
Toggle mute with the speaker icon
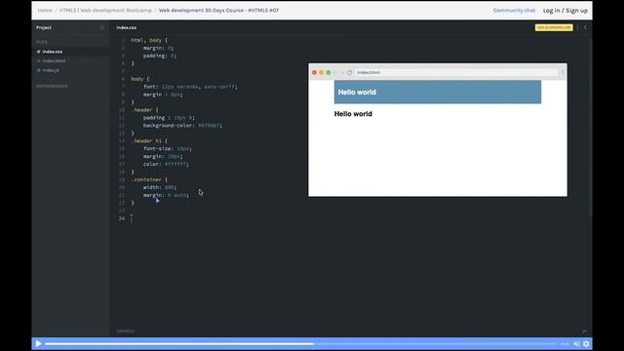coord(576,344)
